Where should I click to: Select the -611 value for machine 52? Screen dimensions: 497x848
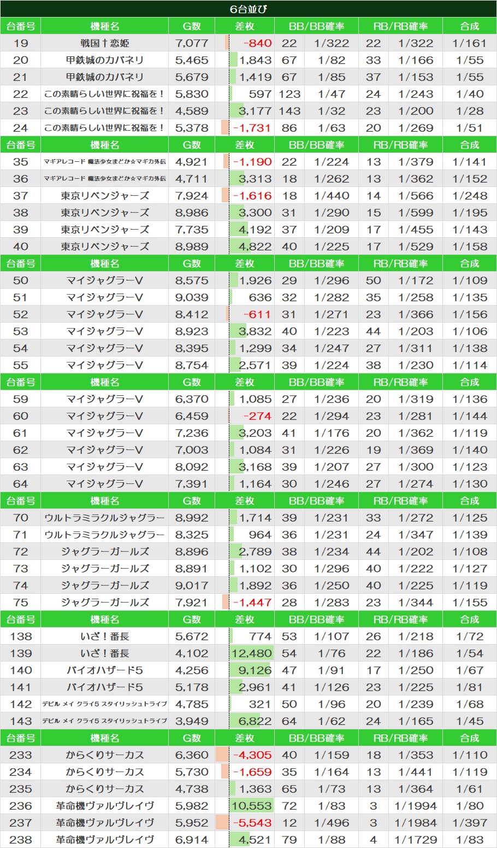pos(257,314)
